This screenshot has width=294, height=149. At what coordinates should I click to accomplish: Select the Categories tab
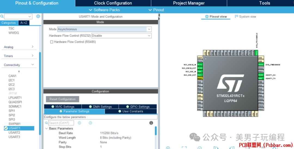(9, 23)
